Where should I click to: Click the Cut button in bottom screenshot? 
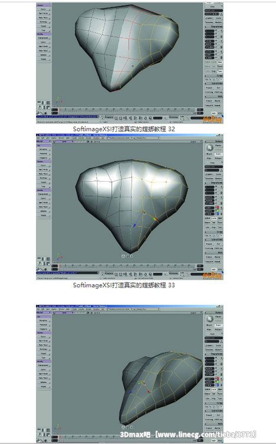[218, 416]
